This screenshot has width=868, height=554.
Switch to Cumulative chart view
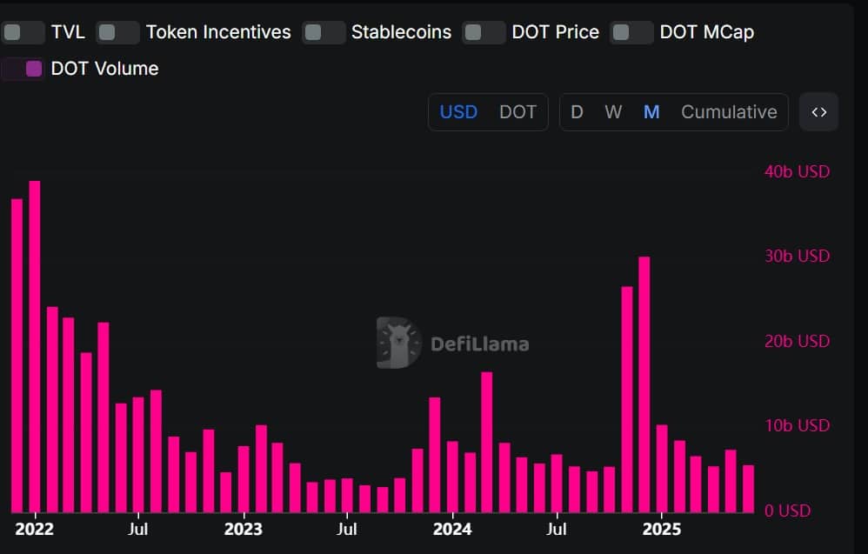coord(729,111)
